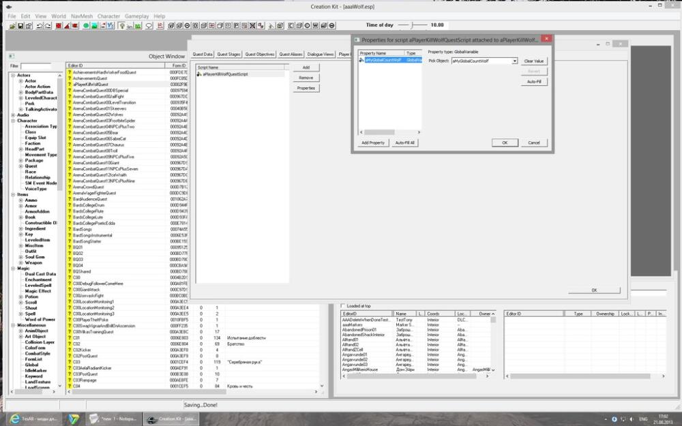Click the green circle world editing icon
682x426 pixels.
point(86,26)
